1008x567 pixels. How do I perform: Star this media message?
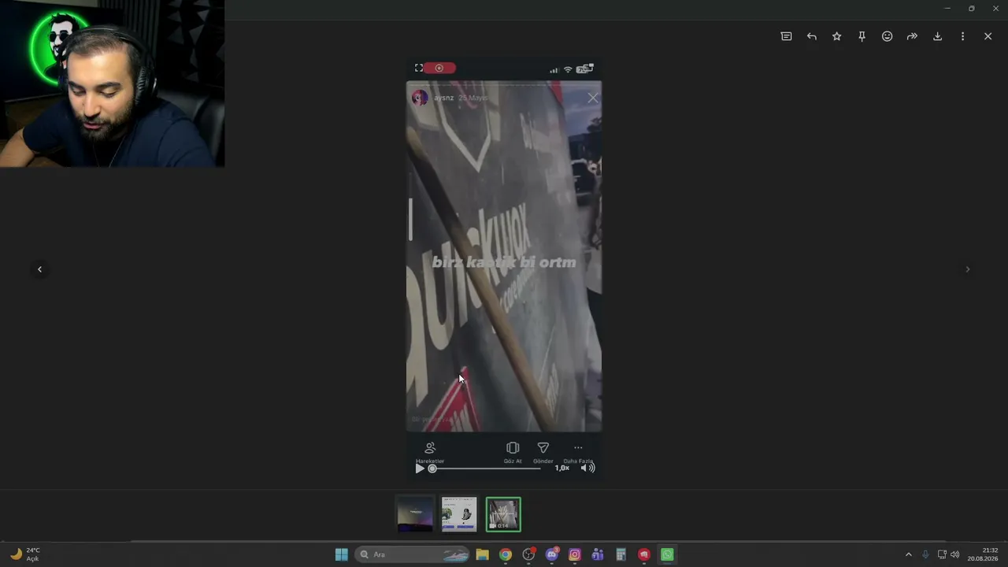(x=836, y=36)
